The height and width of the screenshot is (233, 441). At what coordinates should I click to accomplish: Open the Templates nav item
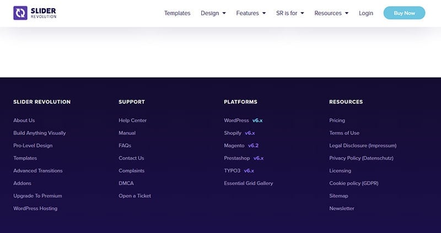177,13
